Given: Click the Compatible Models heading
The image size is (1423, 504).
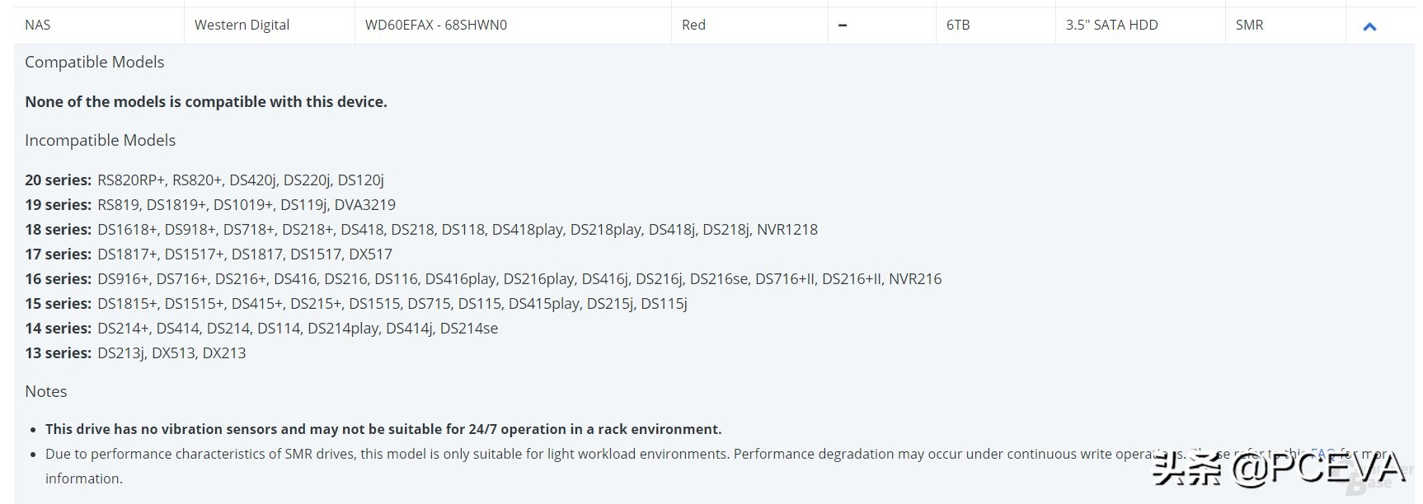Looking at the screenshot, I should (94, 62).
